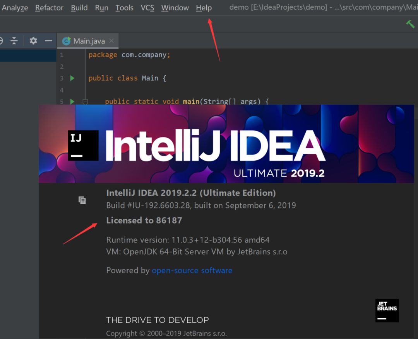Run main method via gutter arrow on line 5
Screen dimensions: 418x339
coord(72,101)
